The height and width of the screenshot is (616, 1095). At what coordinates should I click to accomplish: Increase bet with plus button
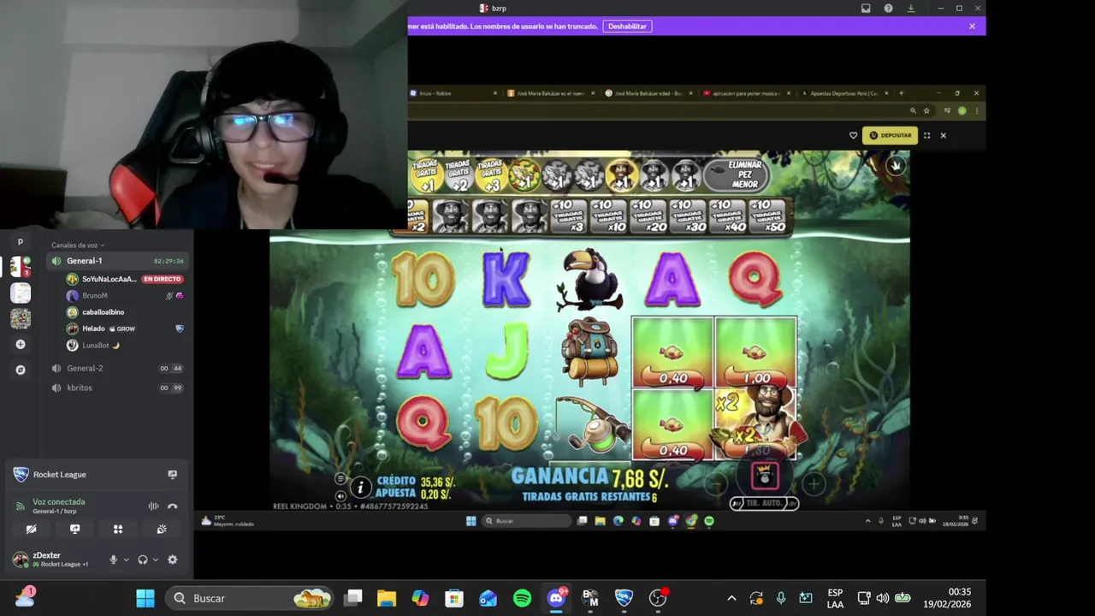(x=814, y=484)
